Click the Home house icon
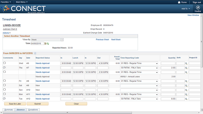This screenshot has width=203, height=114. point(179,2)
